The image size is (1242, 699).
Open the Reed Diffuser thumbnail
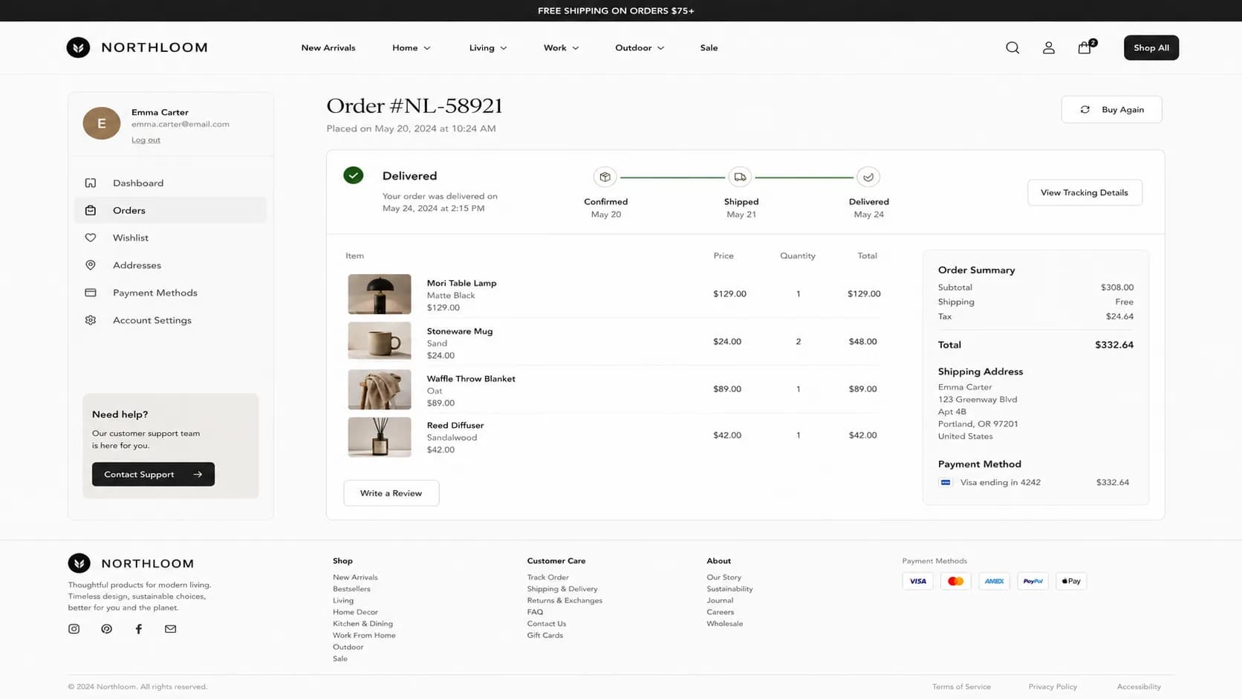click(380, 437)
